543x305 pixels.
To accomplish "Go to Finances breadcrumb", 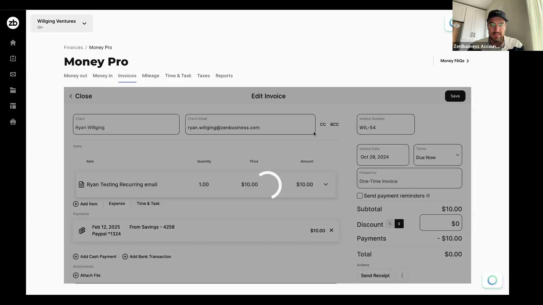I will pyautogui.click(x=74, y=47).
